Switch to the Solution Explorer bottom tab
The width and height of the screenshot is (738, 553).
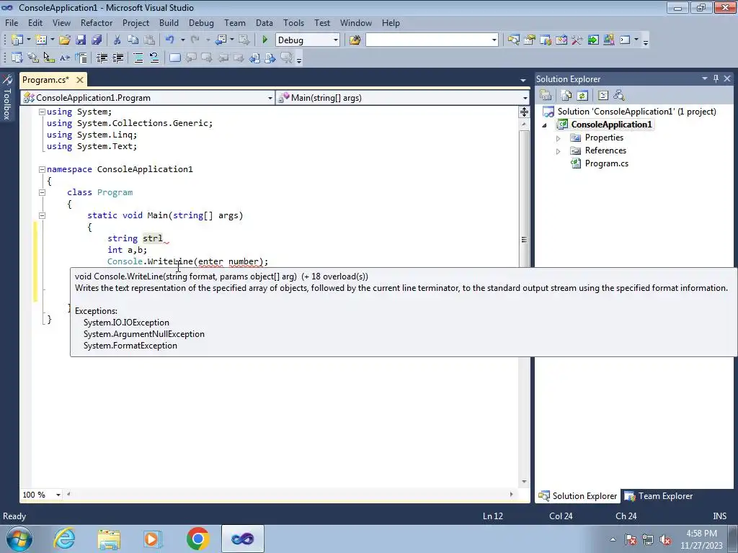[578, 496]
